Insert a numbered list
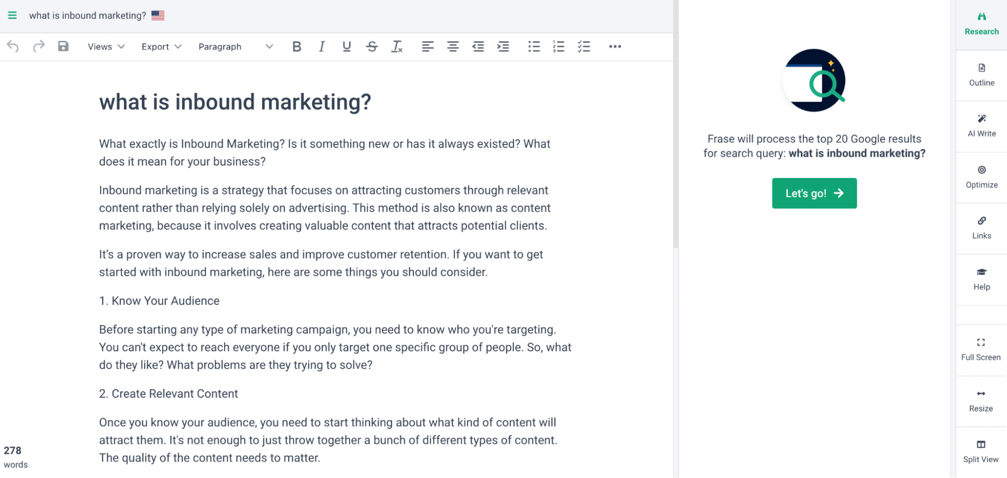This screenshot has width=1007, height=478. click(559, 46)
